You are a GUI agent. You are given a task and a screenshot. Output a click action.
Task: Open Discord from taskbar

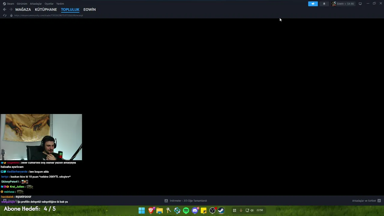[195, 211]
